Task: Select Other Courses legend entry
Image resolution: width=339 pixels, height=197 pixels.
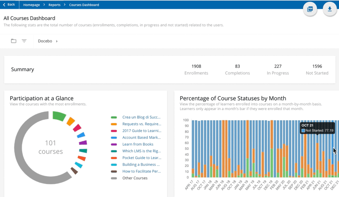Action: click(x=135, y=178)
